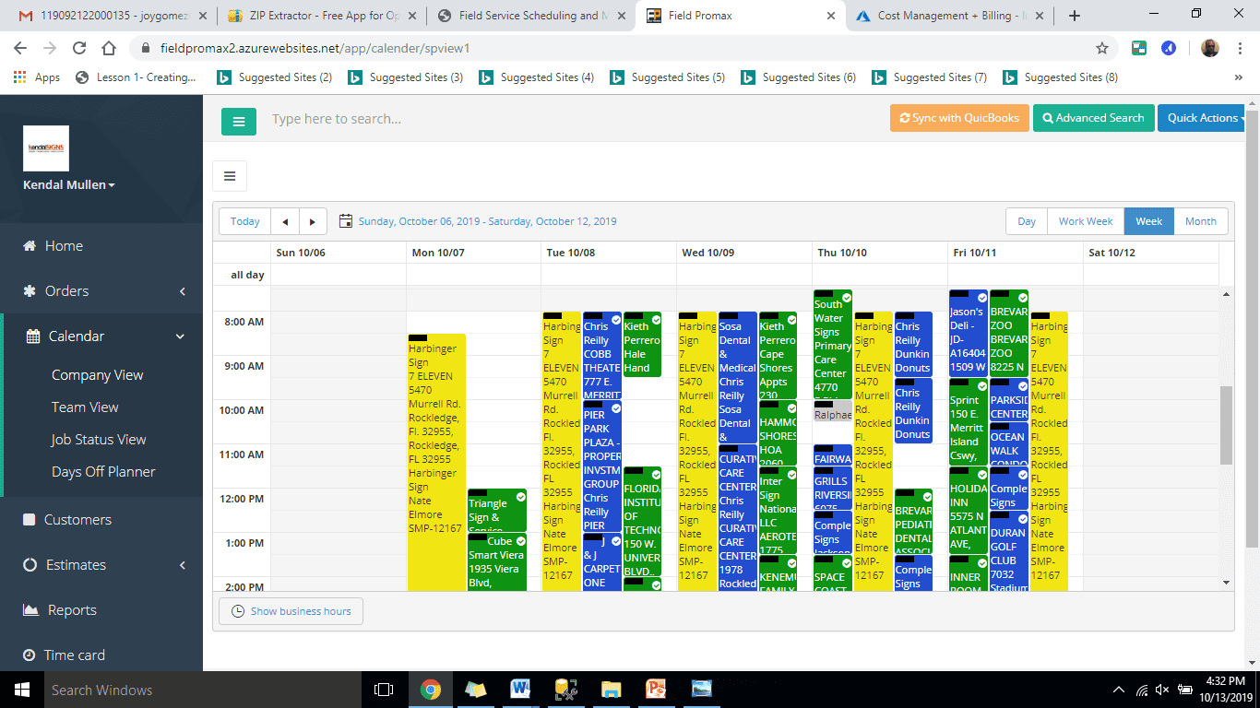Toggle checkmark on Triangle Sign job

click(520, 497)
